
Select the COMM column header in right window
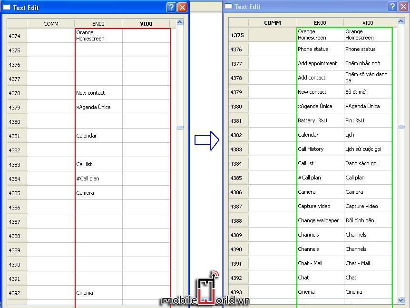point(272,23)
